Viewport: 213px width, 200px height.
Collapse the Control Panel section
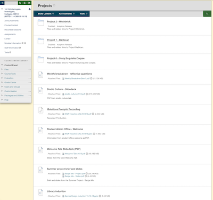pyautogui.click(x=2, y=65)
